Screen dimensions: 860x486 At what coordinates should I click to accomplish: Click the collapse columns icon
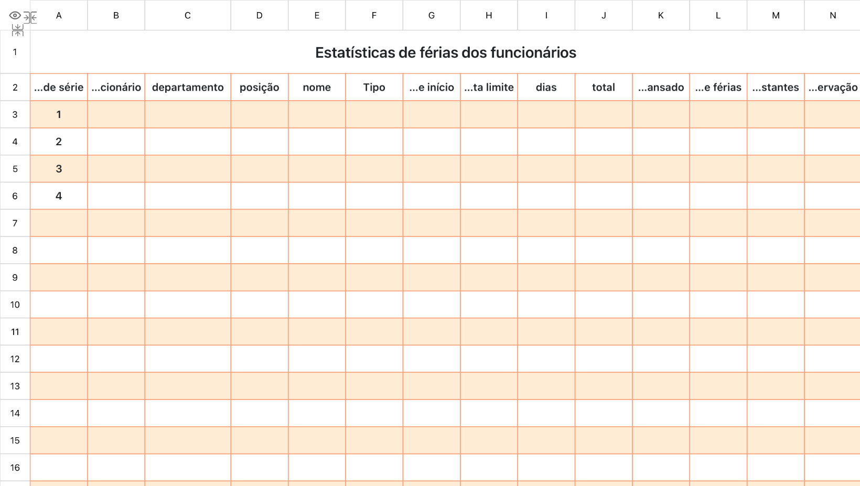(x=30, y=17)
